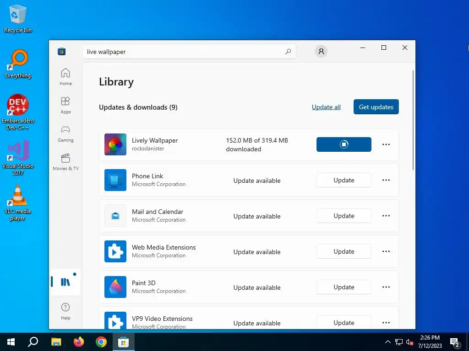Viewport: 469px width, 351px height.
Task: Click rocksdanister publisher text
Action: [x=148, y=149]
